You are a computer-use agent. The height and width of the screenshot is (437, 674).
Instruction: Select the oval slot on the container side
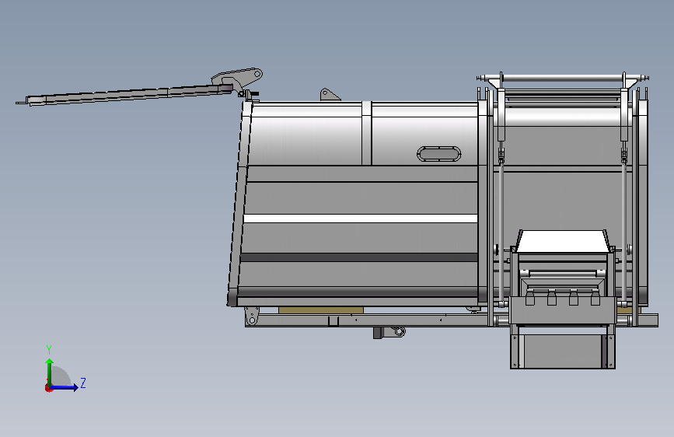coord(439,154)
